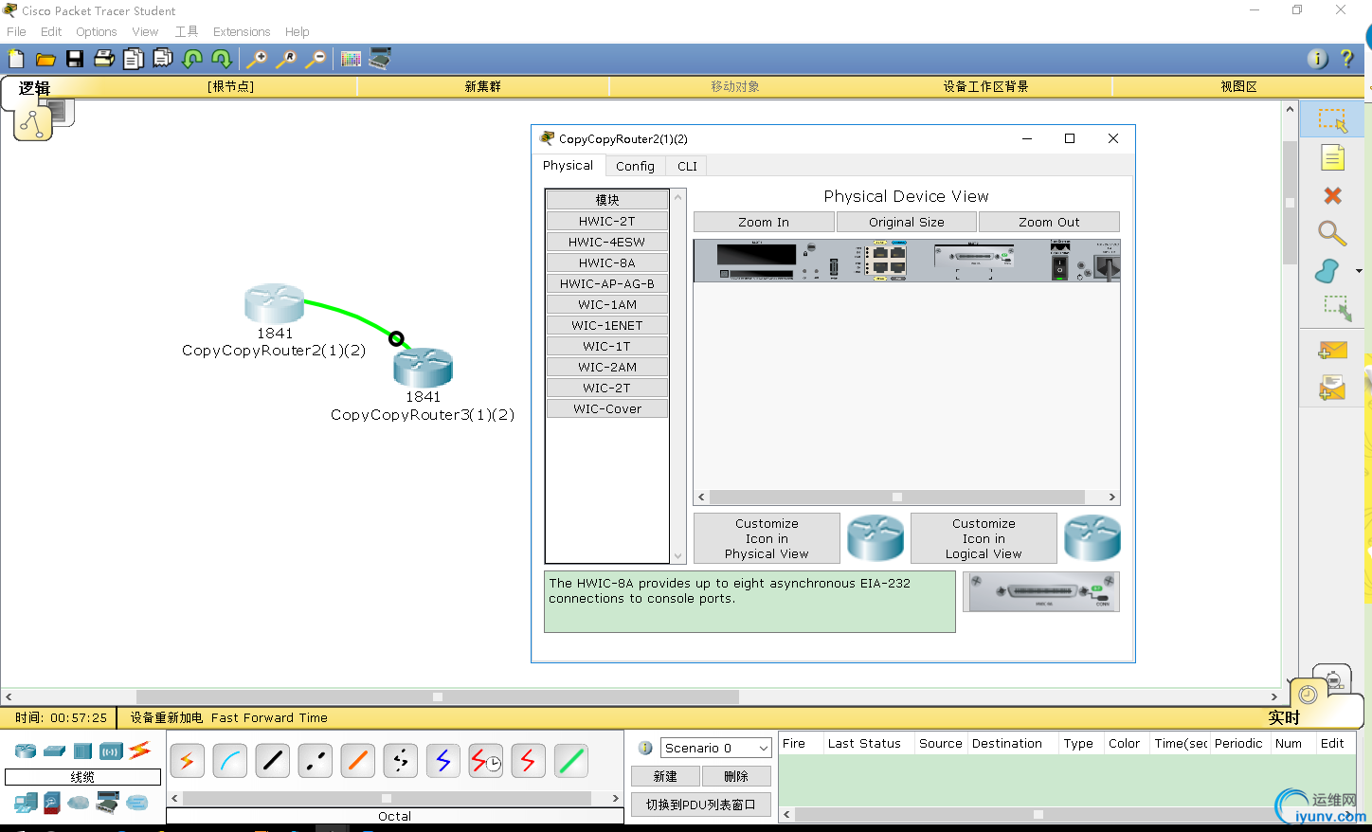Click the 新建 scenario button
The width and height of the screenshot is (1372, 832).
pyautogui.click(x=665, y=776)
